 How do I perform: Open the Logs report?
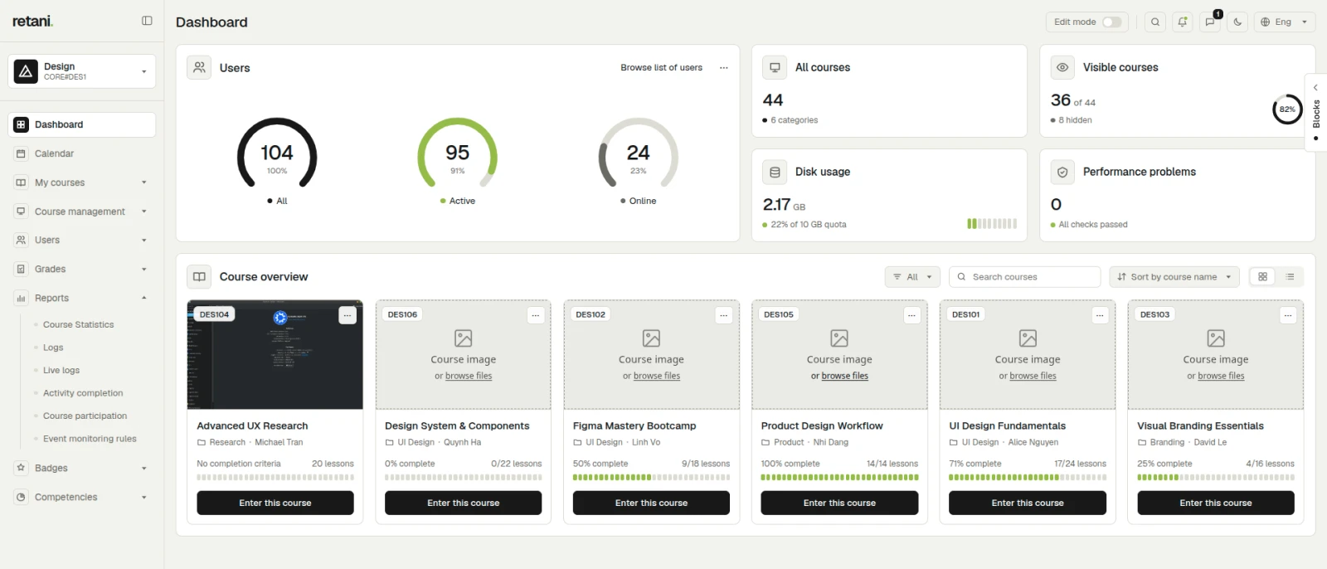53,348
